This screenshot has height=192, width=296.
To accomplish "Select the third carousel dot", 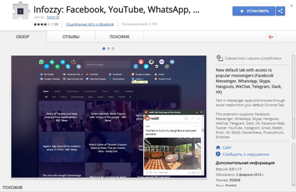I will pyautogui.click(x=113, y=48).
